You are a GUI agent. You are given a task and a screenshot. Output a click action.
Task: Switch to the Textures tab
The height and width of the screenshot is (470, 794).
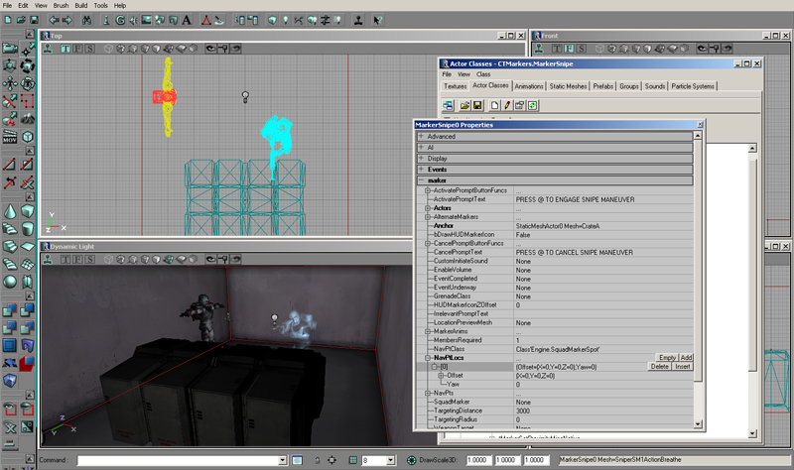[456, 86]
